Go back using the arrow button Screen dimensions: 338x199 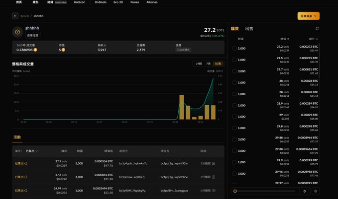click(x=15, y=16)
